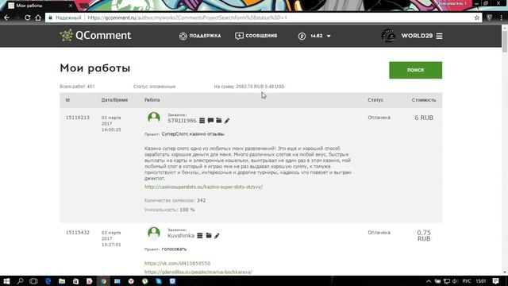Click folder icon next to STRIJ1986
508x286 pixels.
pos(219,121)
